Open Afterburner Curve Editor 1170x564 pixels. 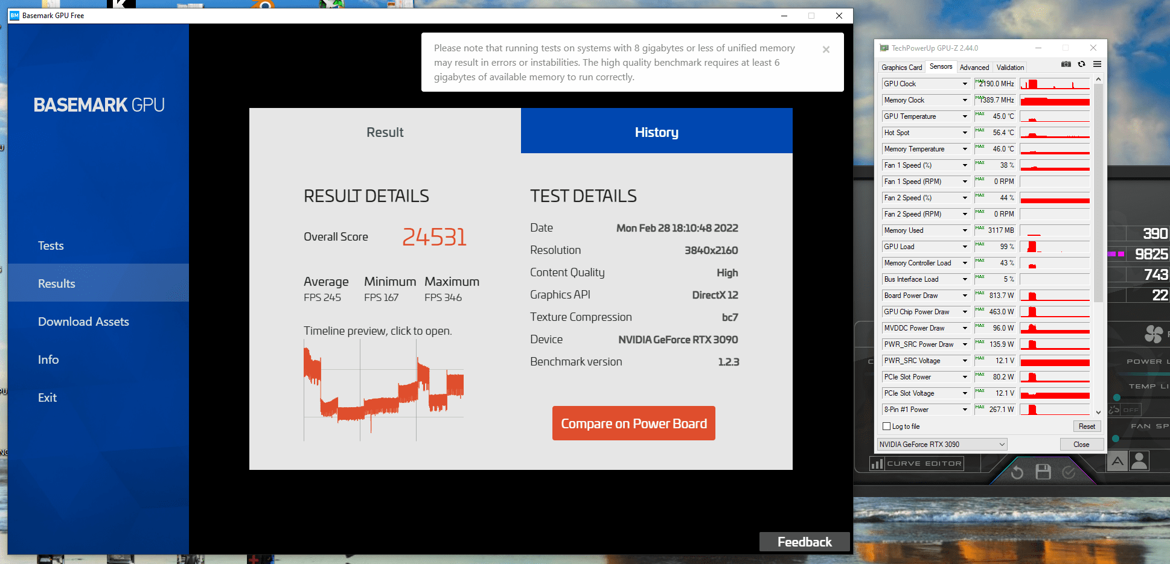(x=916, y=463)
